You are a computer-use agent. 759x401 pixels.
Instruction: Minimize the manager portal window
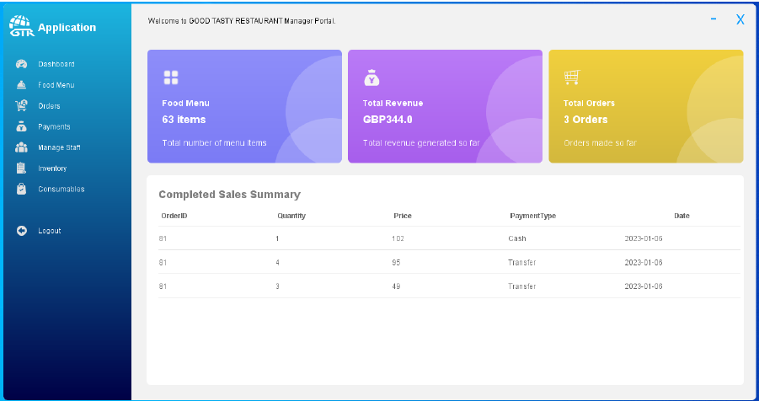coord(714,19)
